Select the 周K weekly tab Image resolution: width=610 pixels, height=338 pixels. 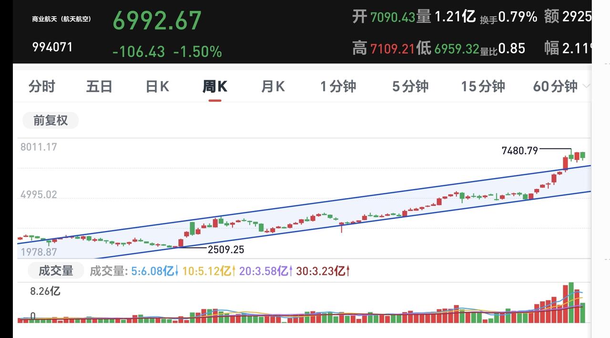pos(215,86)
